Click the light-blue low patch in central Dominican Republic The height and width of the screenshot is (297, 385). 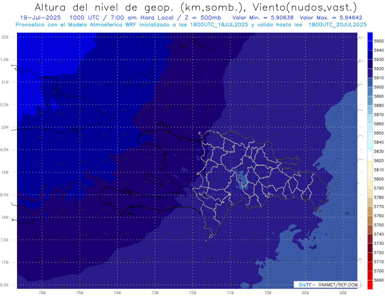[x=242, y=181]
